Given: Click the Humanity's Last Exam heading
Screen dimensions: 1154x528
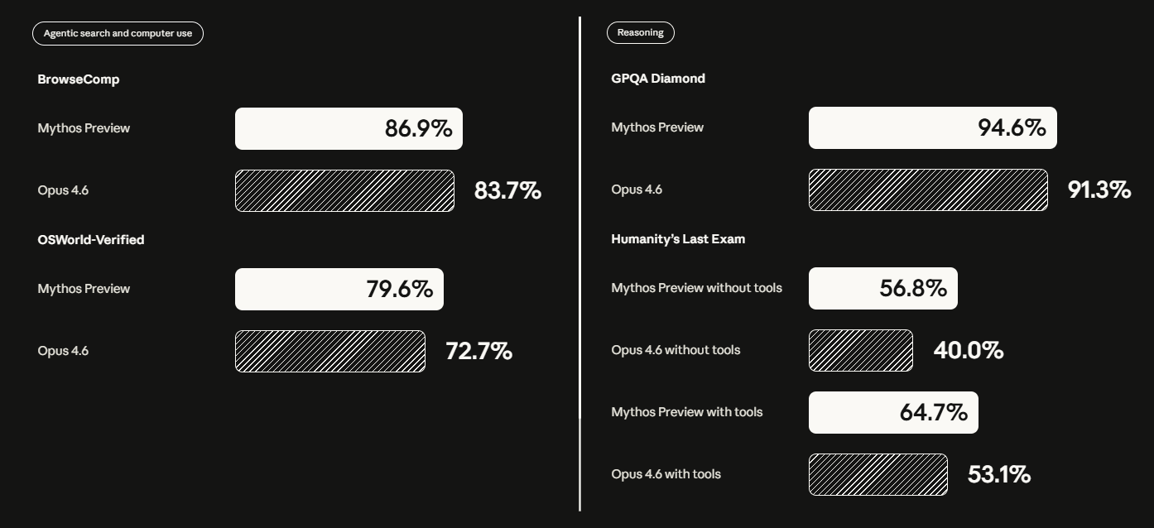Looking at the screenshot, I should [678, 239].
